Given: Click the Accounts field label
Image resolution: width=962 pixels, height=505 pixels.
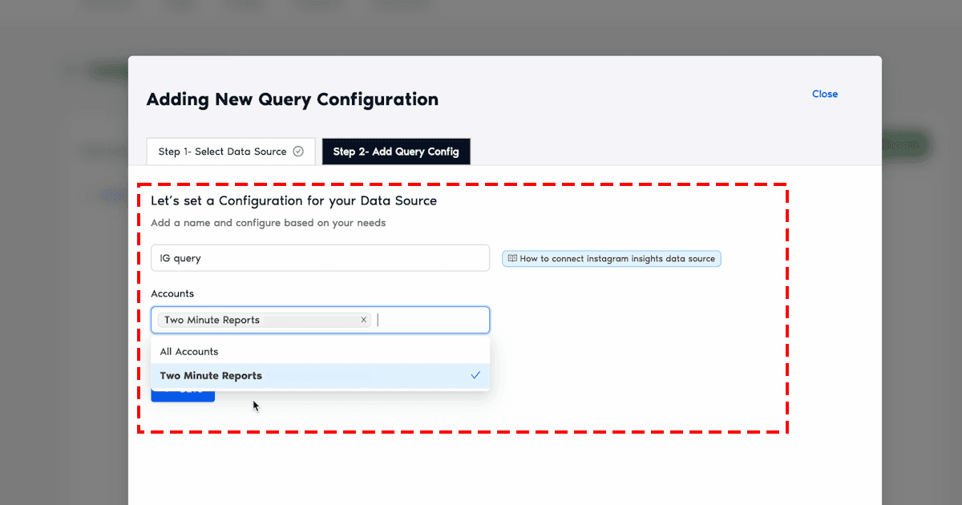Looking at the screenshot, I should [x=172, y=293].
